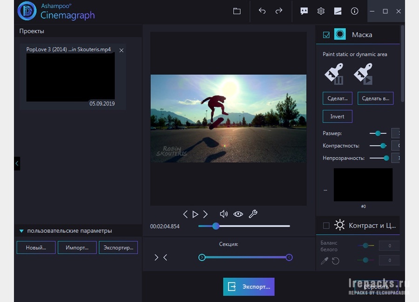Click the sun icon for Contrast and Color
Viewport: 419px width, 302px height.
[x=340, y=225]
